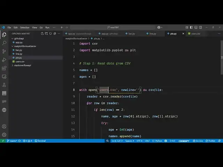
Task: Open the errors and warnings count
Action: (28, 141)
